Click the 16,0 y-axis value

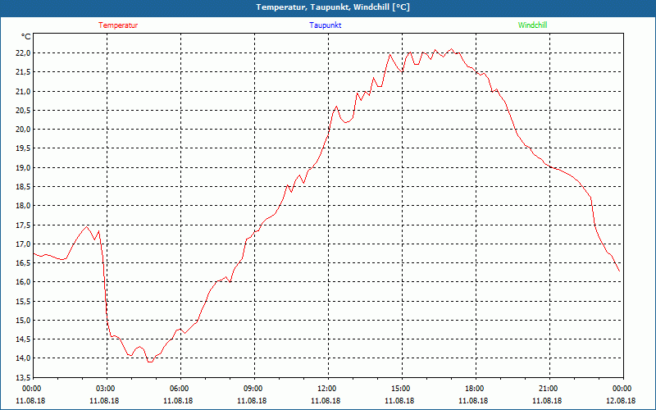[24, 282]
